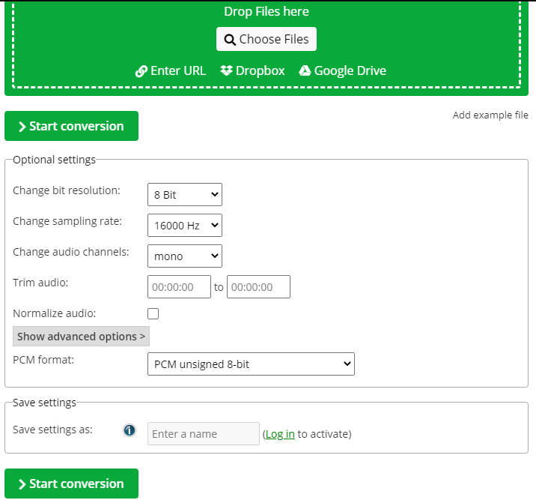Click the arrow icon on top Start conversion

click(22, 127)
